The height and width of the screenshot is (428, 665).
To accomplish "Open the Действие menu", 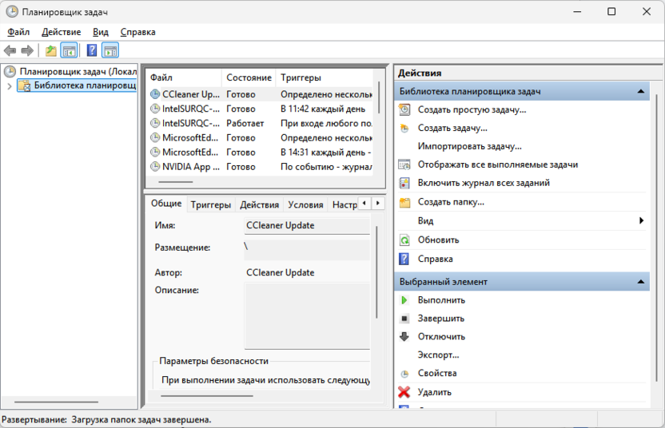I will 61,32.
